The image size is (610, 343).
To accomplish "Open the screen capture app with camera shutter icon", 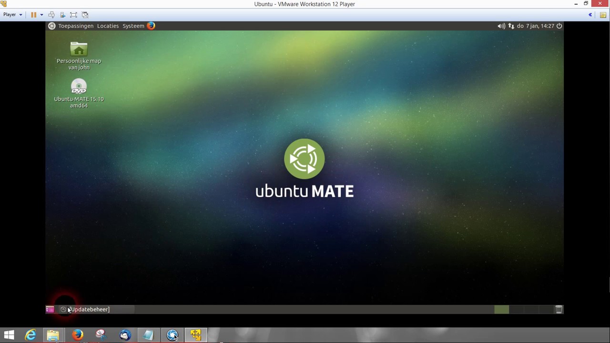I will coord(172,335).
